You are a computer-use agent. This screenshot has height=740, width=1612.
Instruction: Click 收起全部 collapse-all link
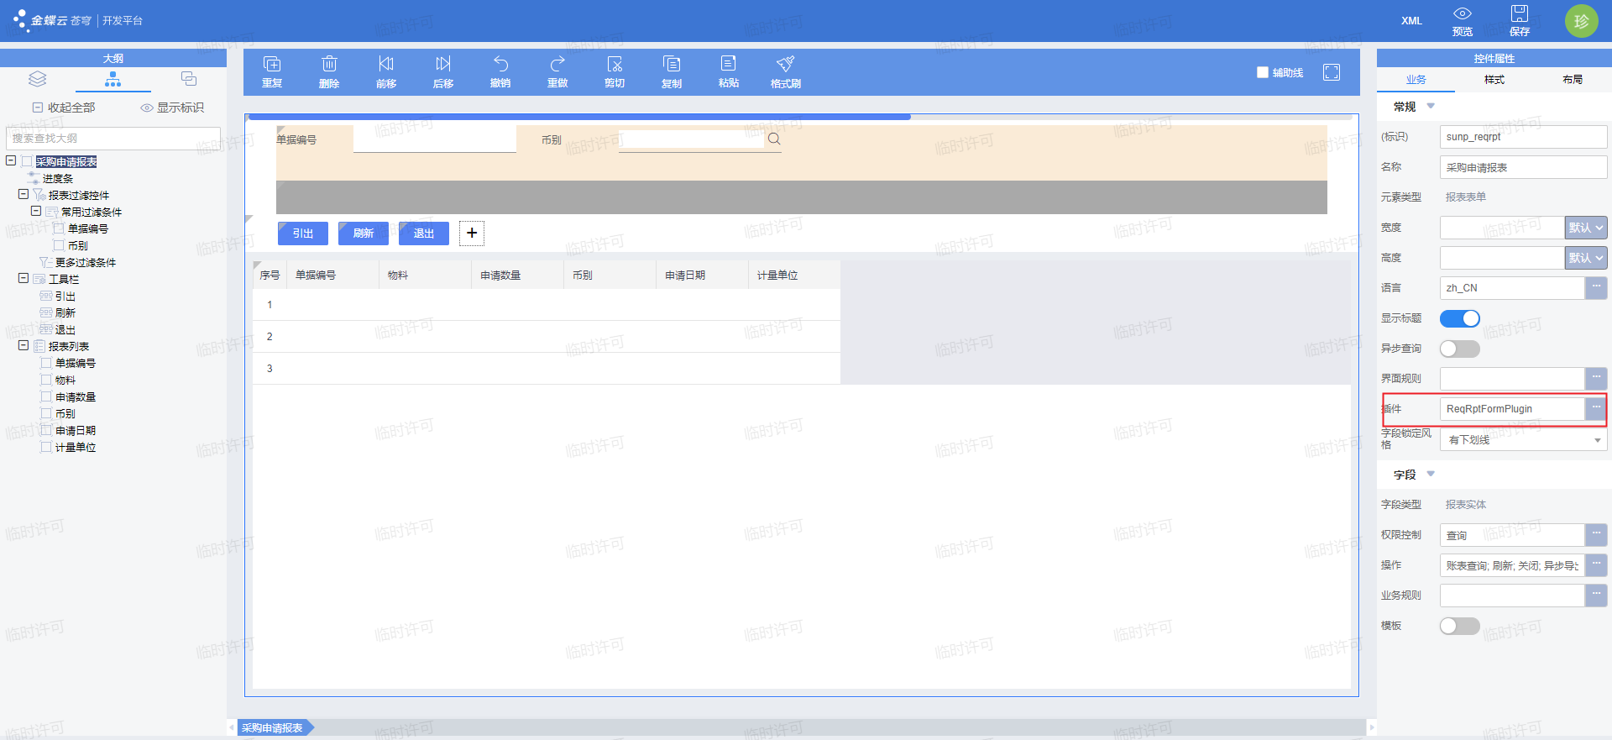pyautogui.click(x=65, y=108)
